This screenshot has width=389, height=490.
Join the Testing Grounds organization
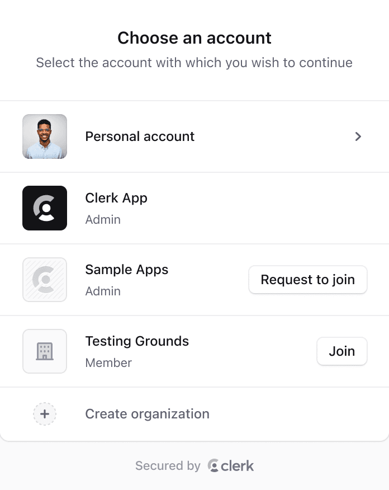tap(341, 351)
